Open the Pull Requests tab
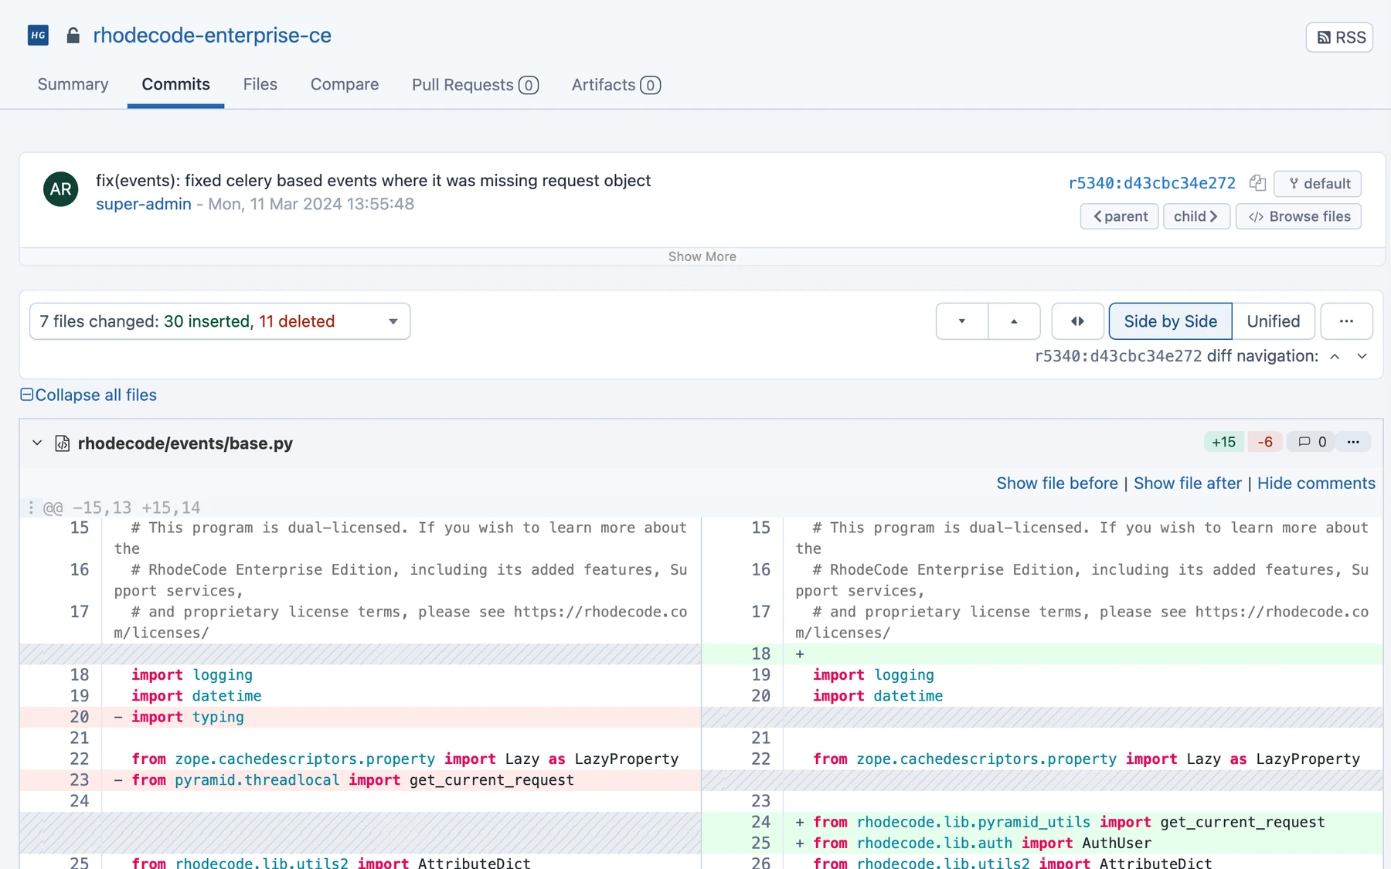 point(475,85)
